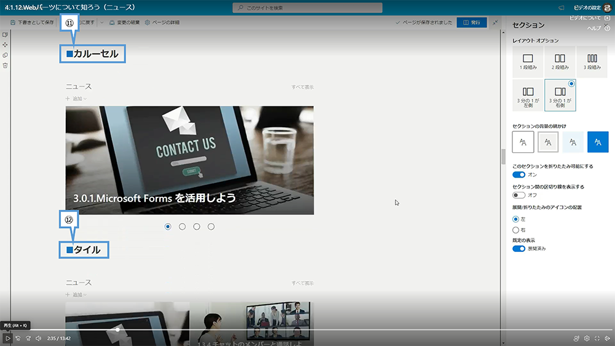The image size is (615, 346).
Task: Choose 3分の1が右側 layout
Action: [560, 95]
